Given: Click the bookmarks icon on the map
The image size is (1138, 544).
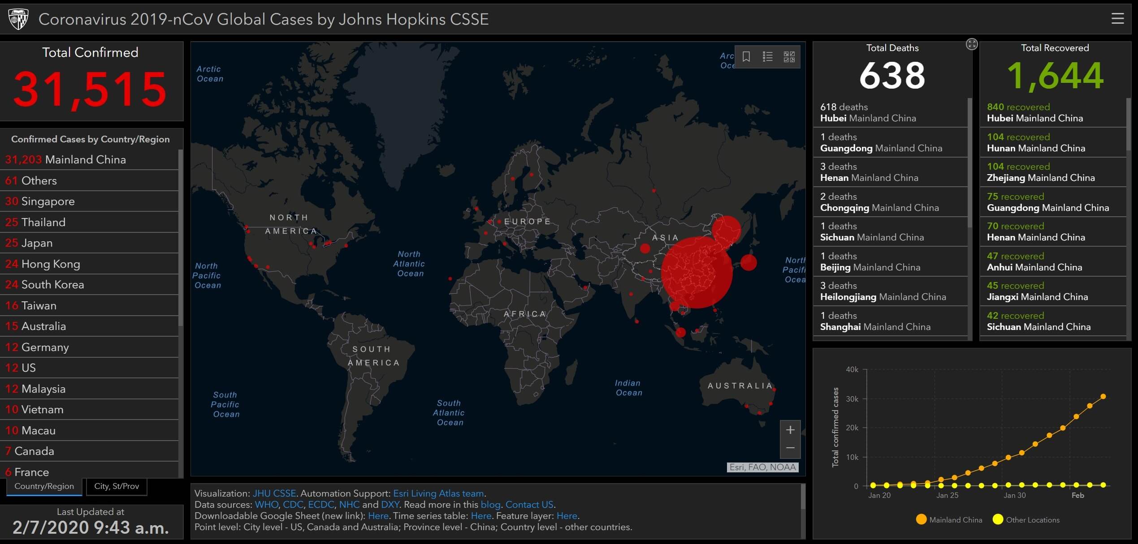Looking at the screenshot, I should pyautogui.click(x=746, y=57).
